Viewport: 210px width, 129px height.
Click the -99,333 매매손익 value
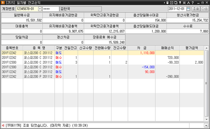click(x=173, y=62)
